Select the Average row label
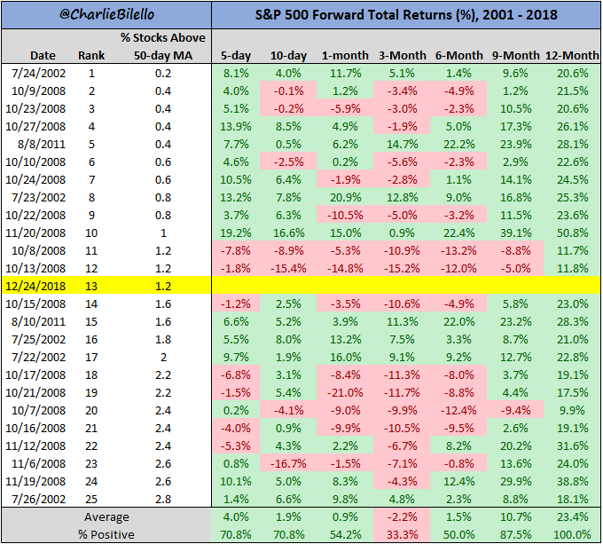603x544 pixels. tap(106, 516)
